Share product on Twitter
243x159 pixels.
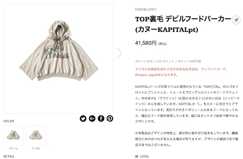pos(83,118)
